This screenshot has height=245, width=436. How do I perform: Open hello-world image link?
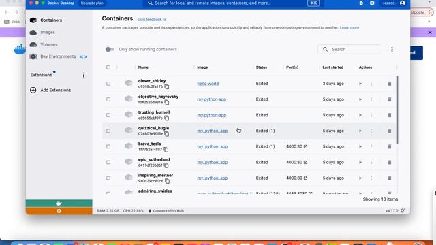coord(208,84)
